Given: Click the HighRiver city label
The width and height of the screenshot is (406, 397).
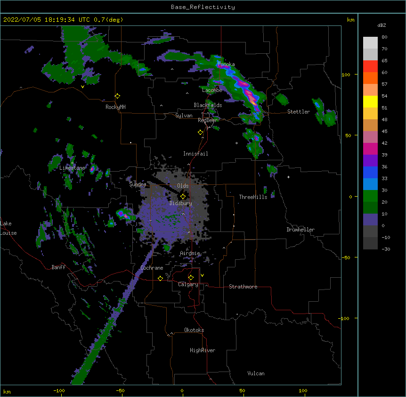Looking at the screenshot, I should 203,350.
